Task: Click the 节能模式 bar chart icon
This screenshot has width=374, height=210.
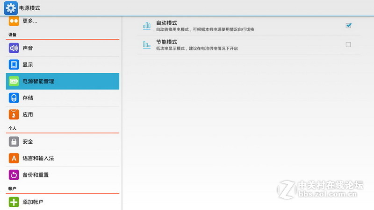Action: [x=147, y=44]
